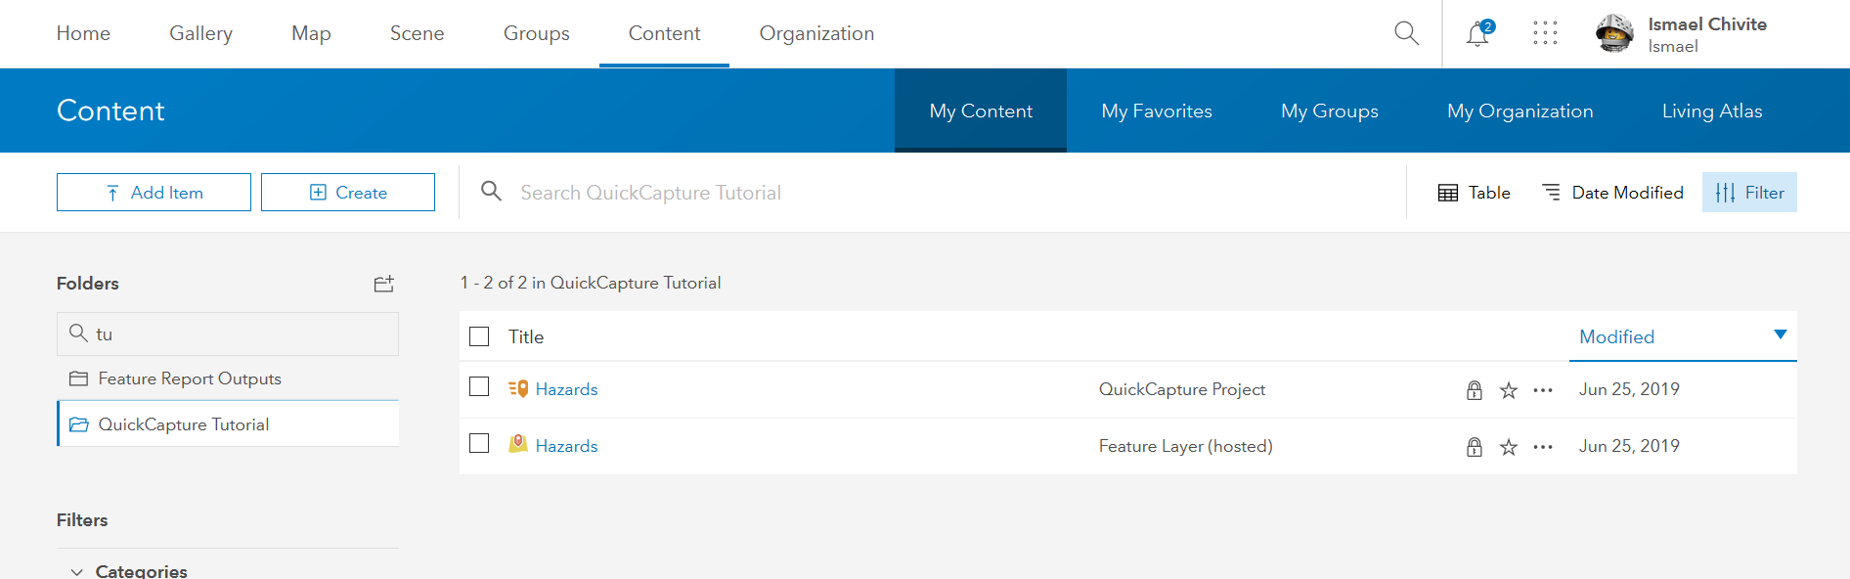Open the Date Modified sort dropdown
Screen dimensions: 1850x579
click(x=1612, y=193)
